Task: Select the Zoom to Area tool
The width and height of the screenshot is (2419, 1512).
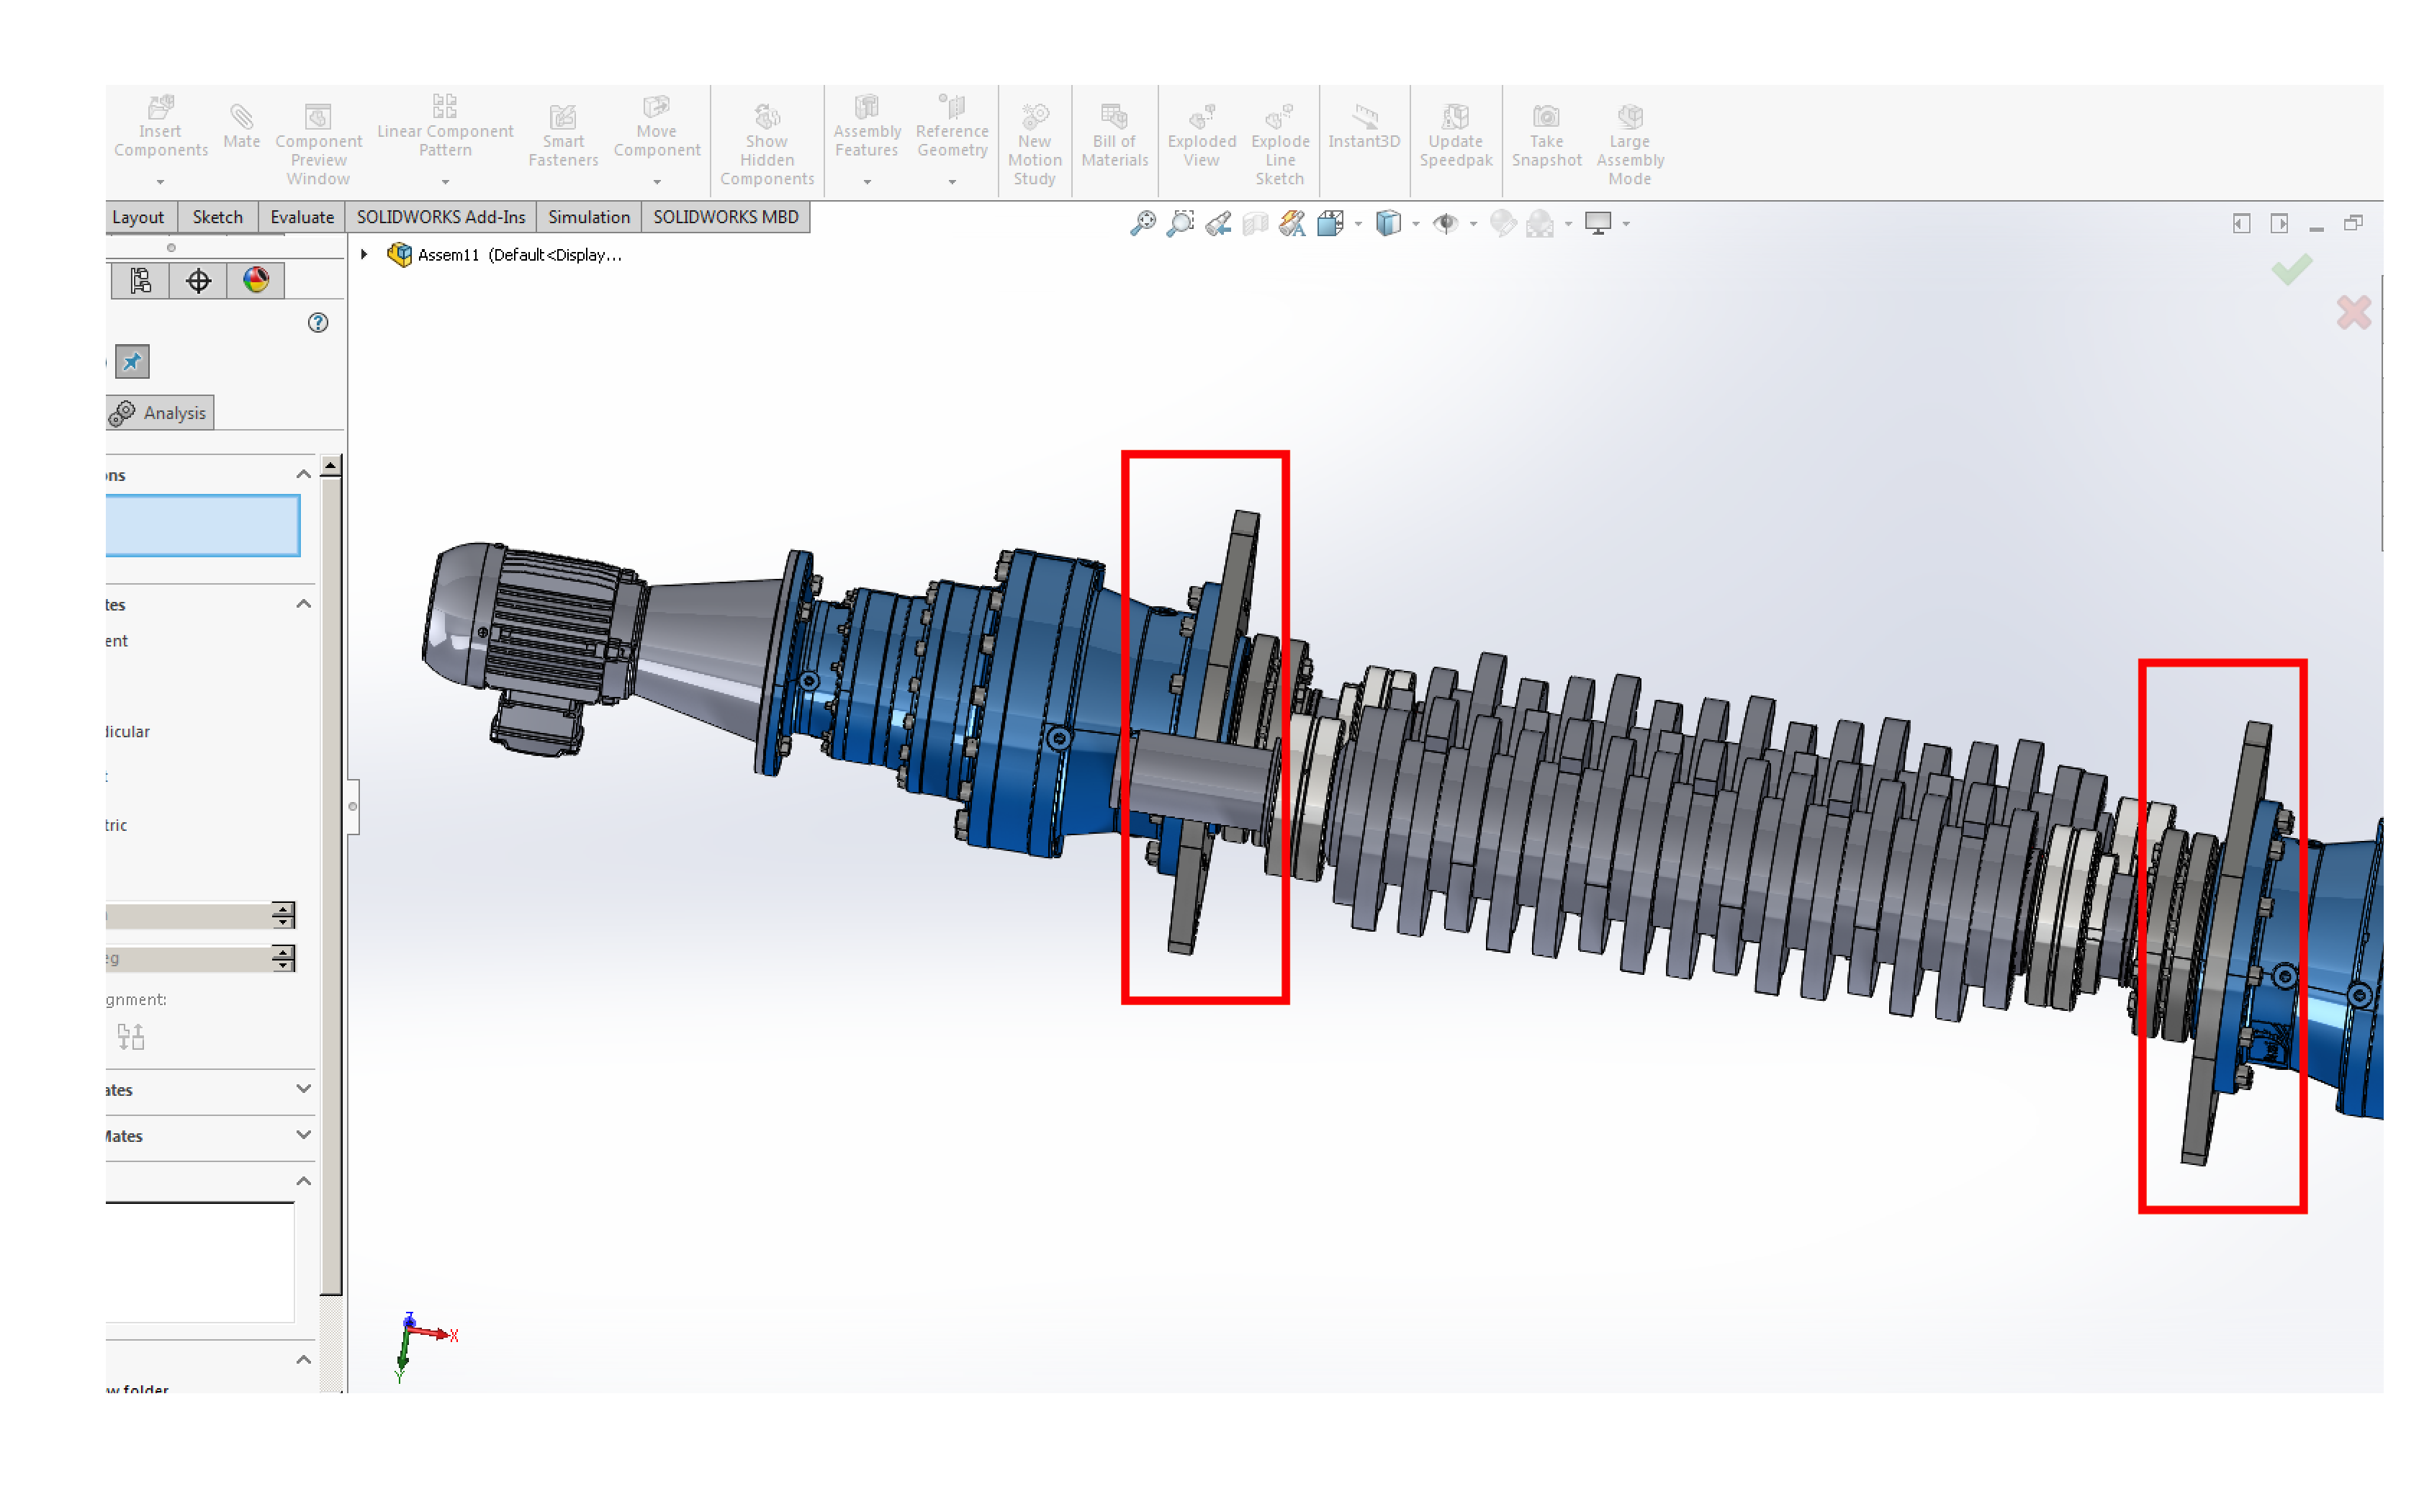Action: 1181,223
